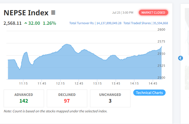The image size is (189, 124).
Task: Select the UNCHANGED 3 stocks card
Action: pos(110,98)
